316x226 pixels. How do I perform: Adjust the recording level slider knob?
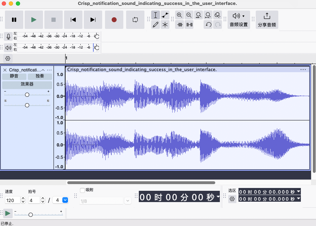pos(97,37)
